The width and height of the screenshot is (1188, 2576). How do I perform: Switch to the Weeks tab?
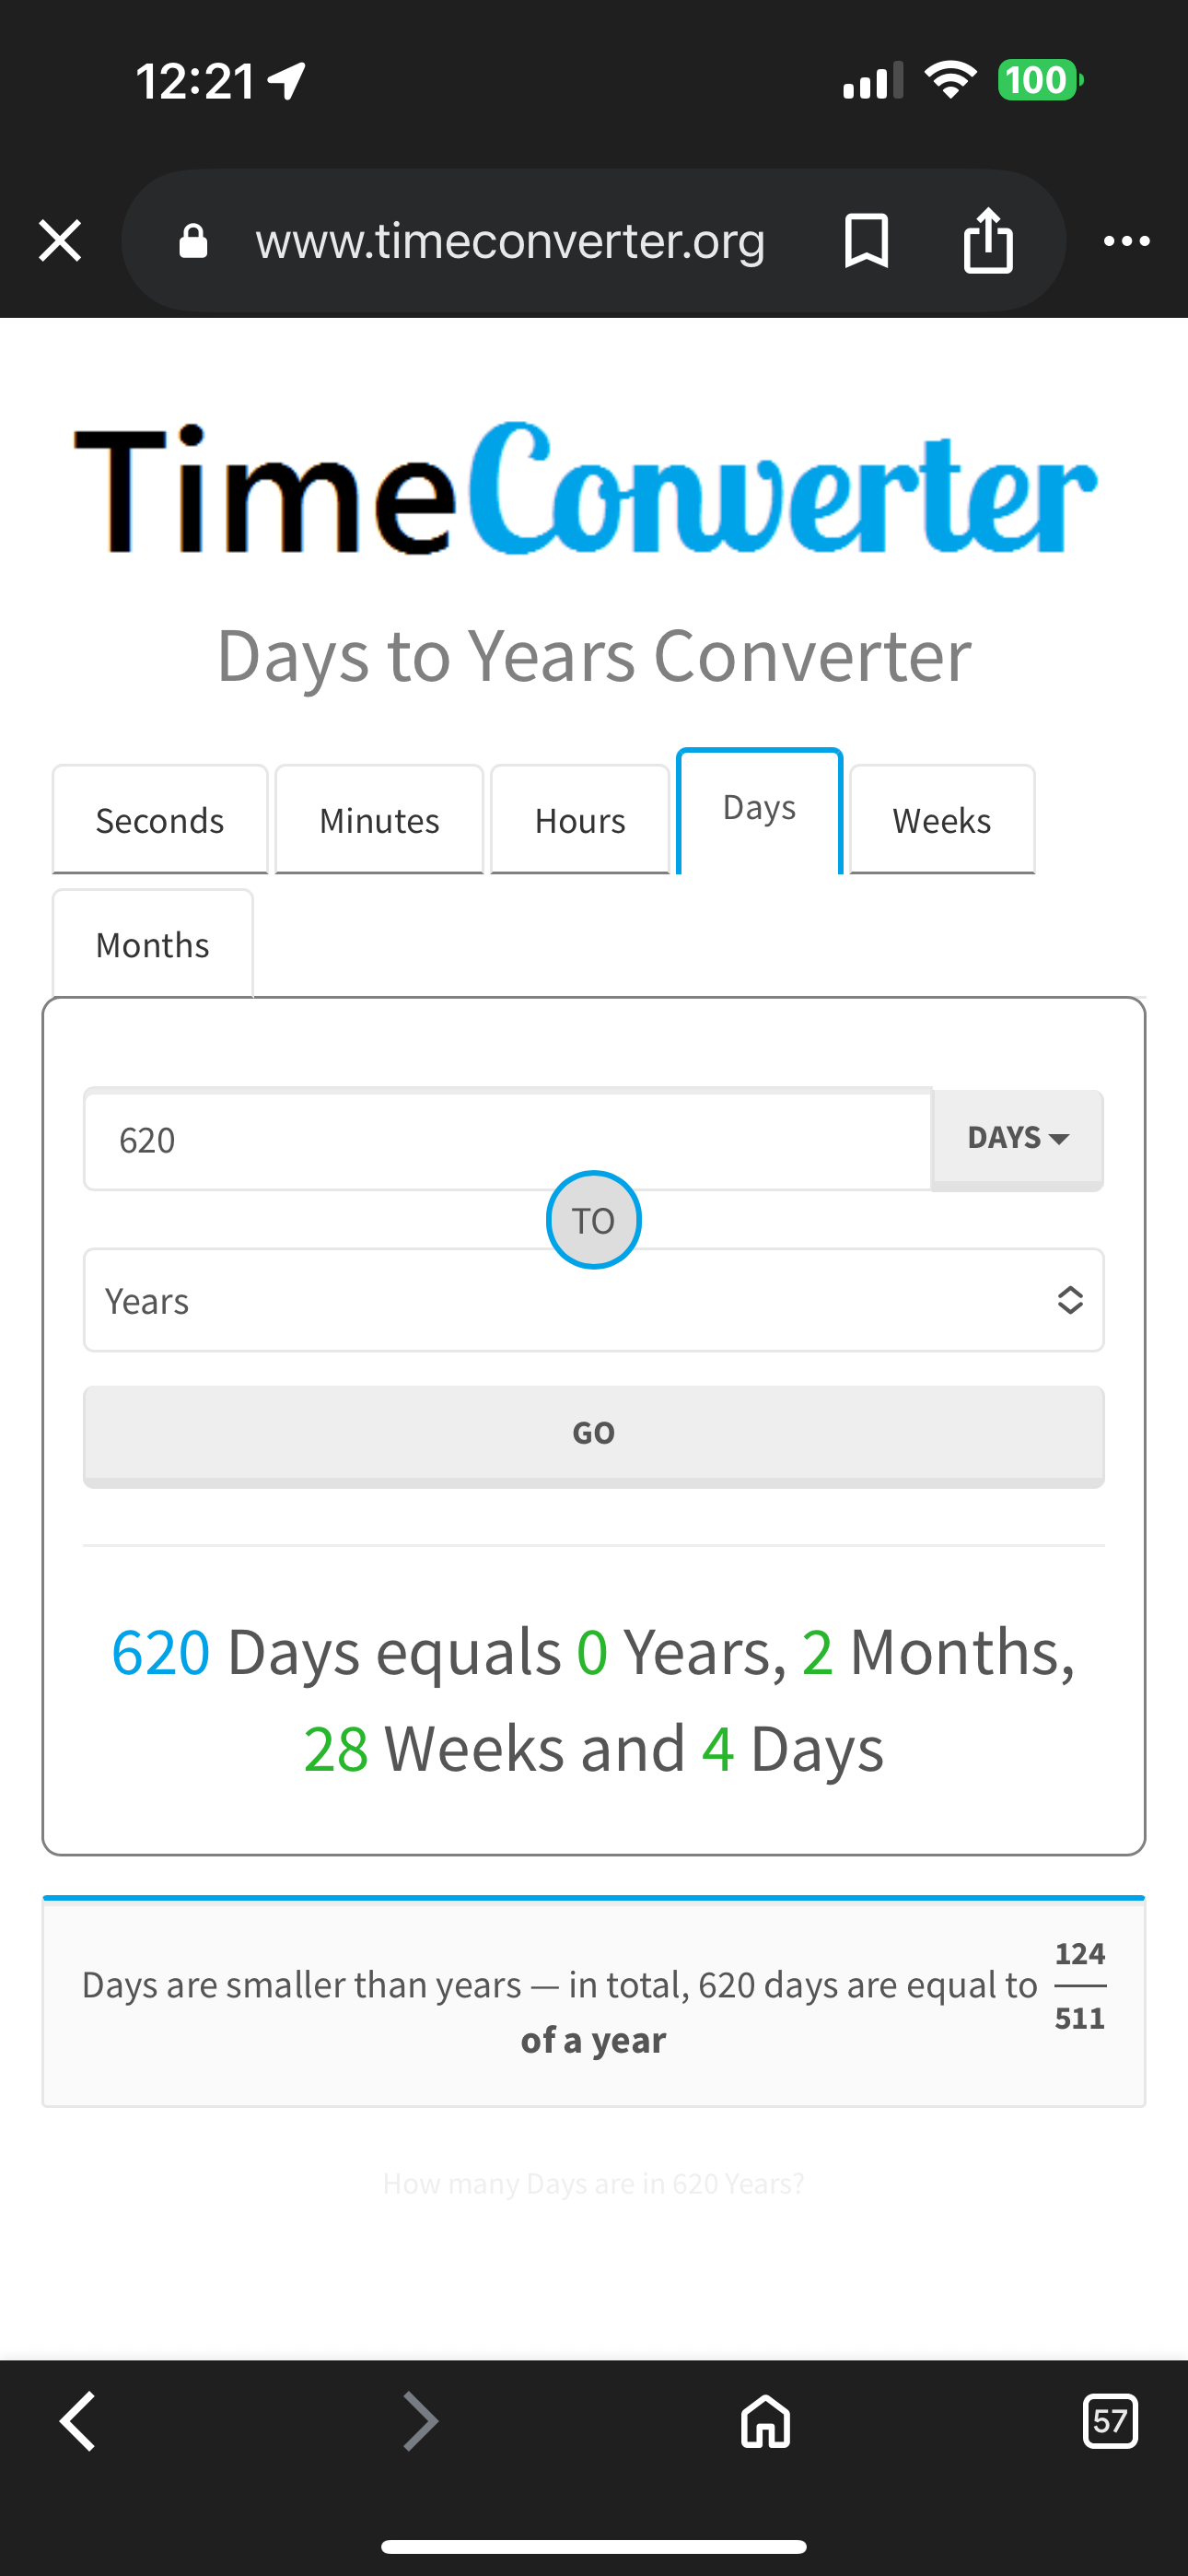click(x=941, y=820)
